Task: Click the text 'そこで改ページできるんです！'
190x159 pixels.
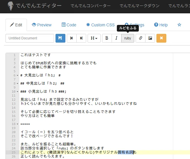Action: [x=47, y=136]
